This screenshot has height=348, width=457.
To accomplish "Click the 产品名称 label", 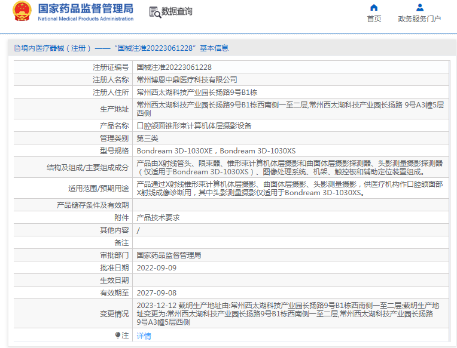I will (114, 125).
